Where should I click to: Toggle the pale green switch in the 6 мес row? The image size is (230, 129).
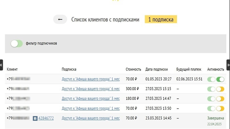coord(211,89)
